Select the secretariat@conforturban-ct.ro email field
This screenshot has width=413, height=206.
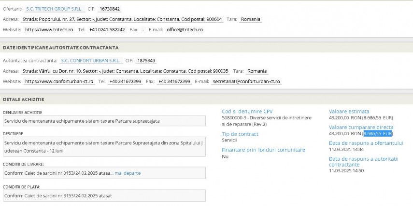(x=246, y=81)
